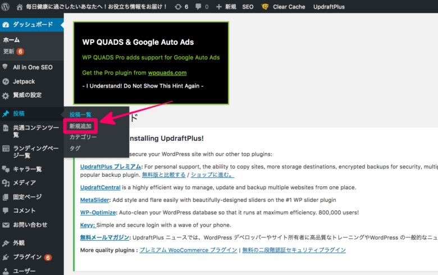Open the 更新 updates submenu item
The image size is (438, 275).
(13, 52)
